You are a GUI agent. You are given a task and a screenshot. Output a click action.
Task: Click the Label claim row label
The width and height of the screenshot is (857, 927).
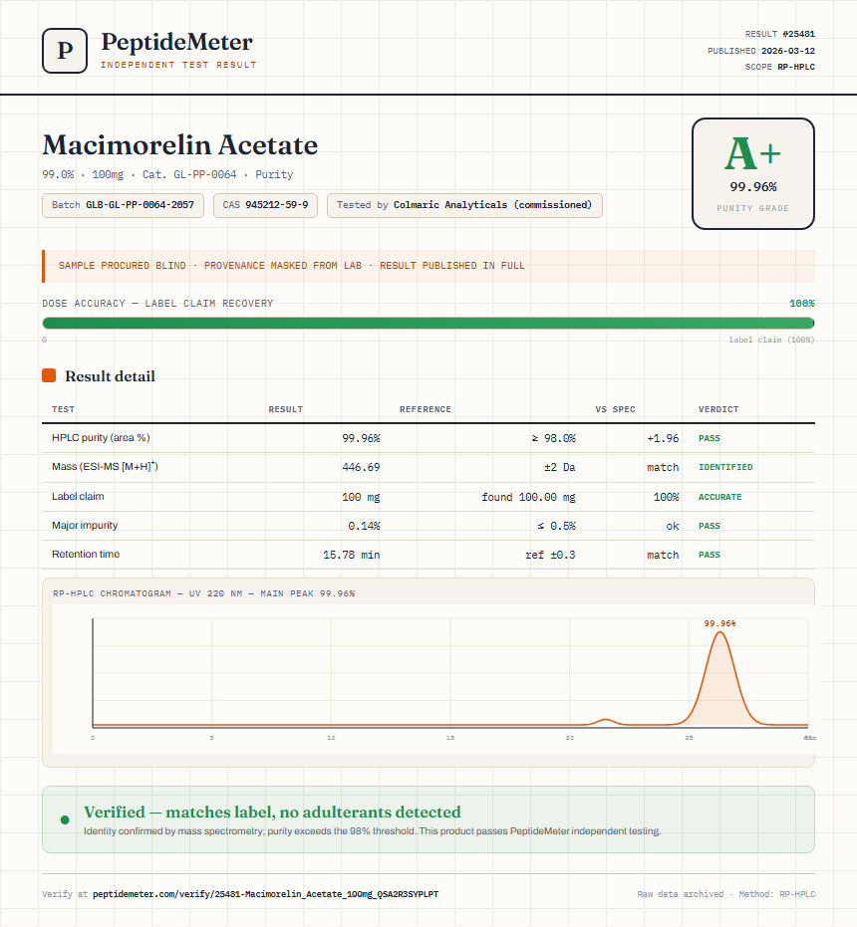78,496
